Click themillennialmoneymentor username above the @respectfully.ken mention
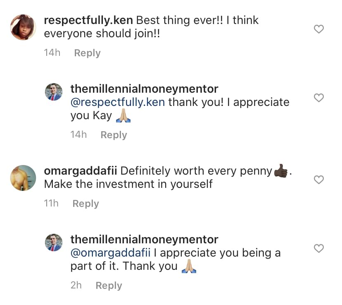 (144, 89)
